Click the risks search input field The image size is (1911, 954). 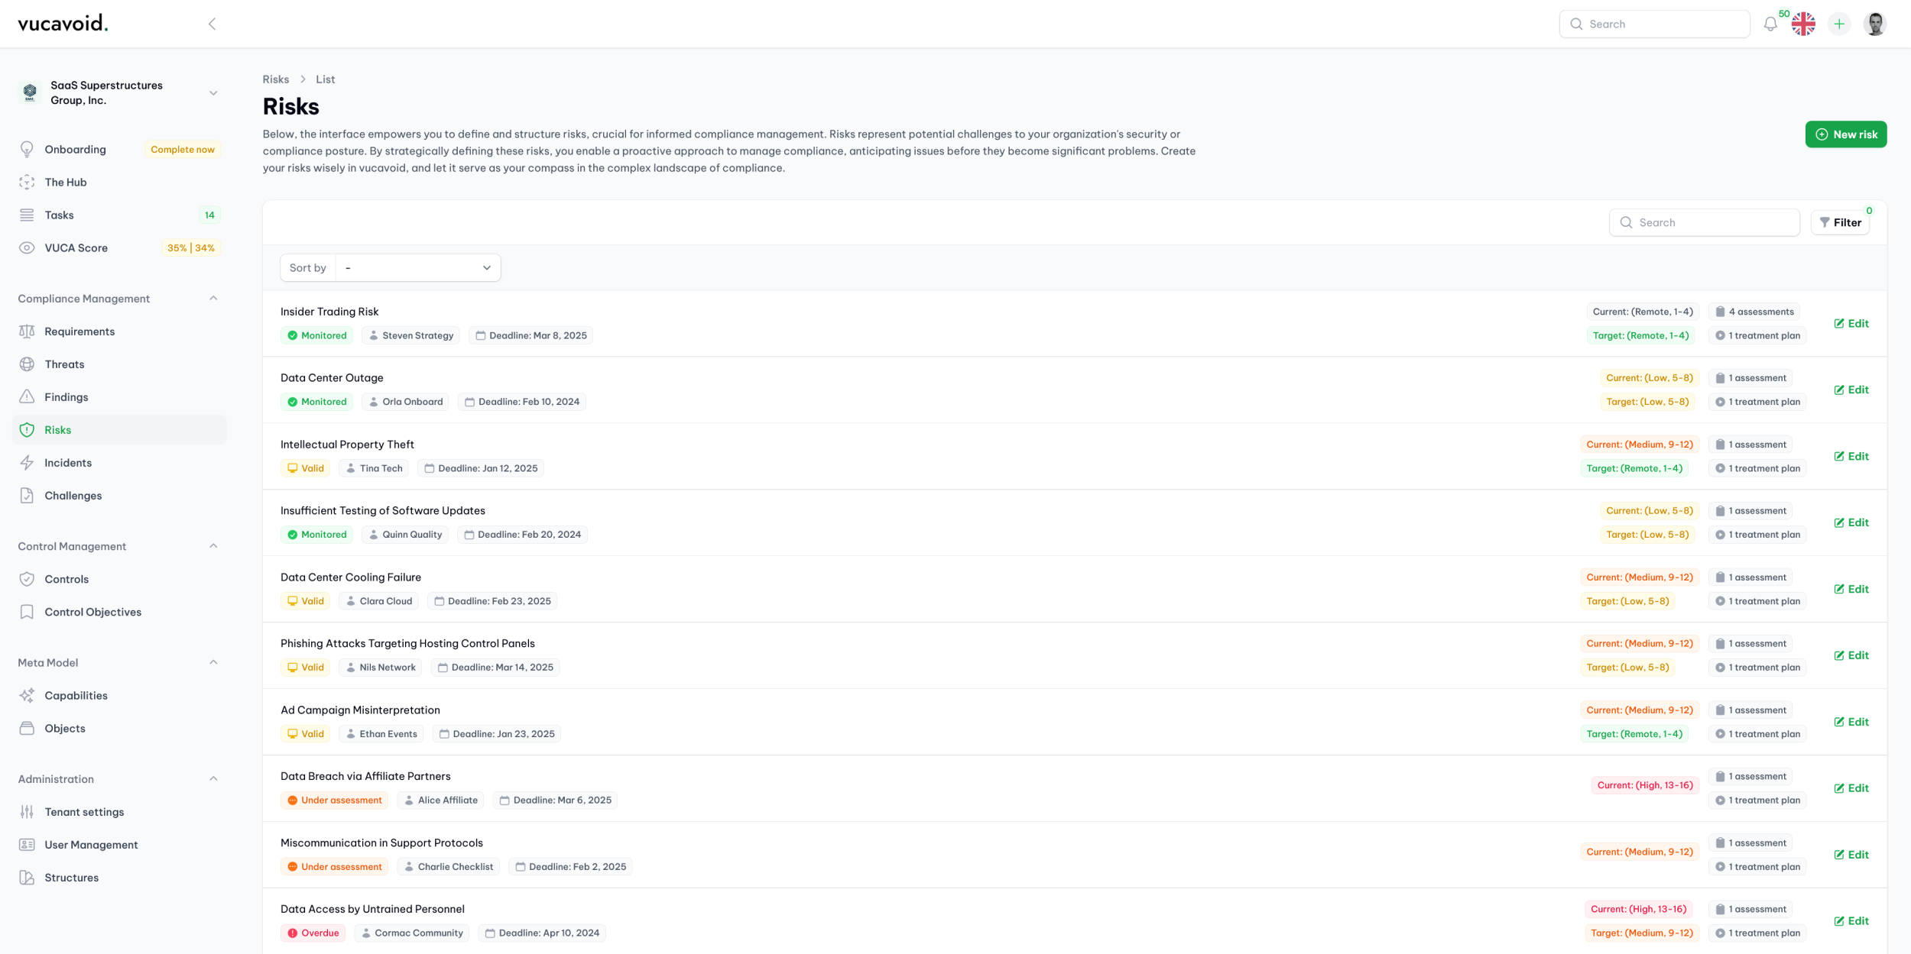tap(1704, 222)
